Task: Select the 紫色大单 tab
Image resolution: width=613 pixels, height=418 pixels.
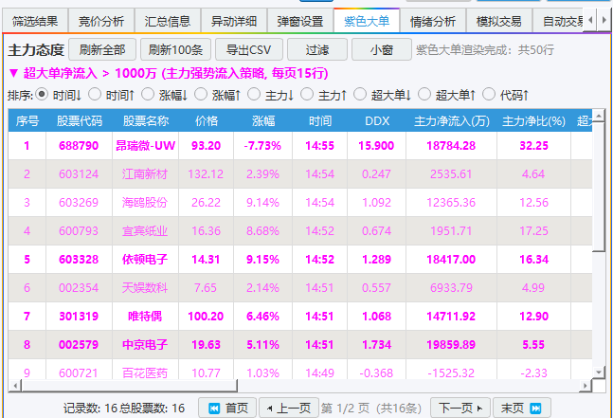Action: (367, 21)
